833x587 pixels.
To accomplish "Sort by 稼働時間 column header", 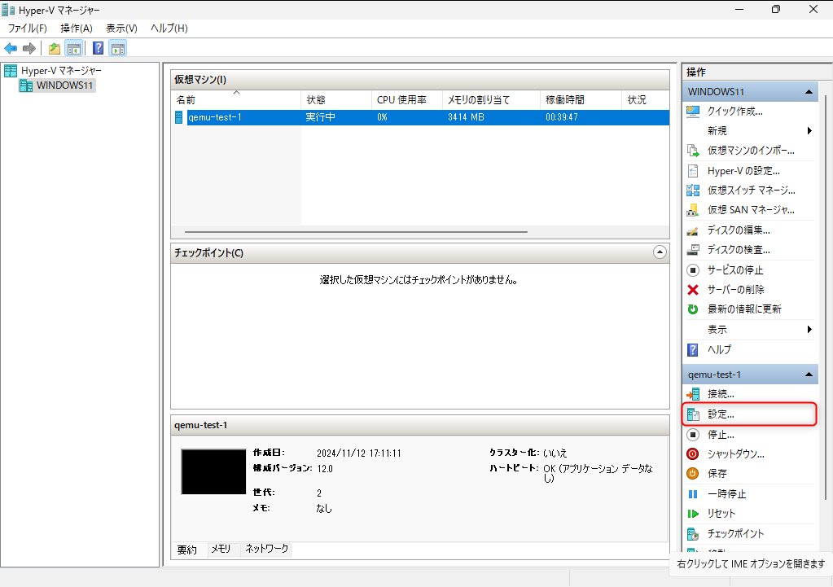I will tap(581, 99).
